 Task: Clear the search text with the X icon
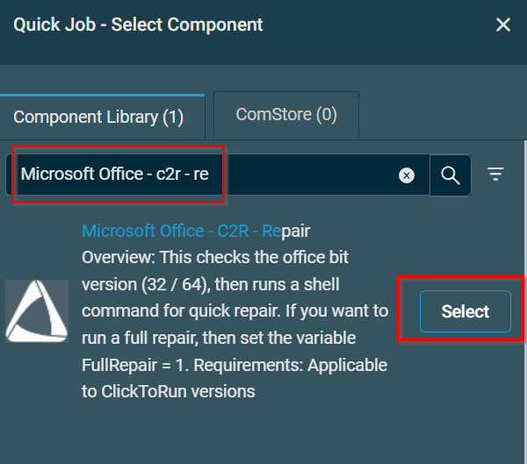pyautogui.click(x=407, y=175)
